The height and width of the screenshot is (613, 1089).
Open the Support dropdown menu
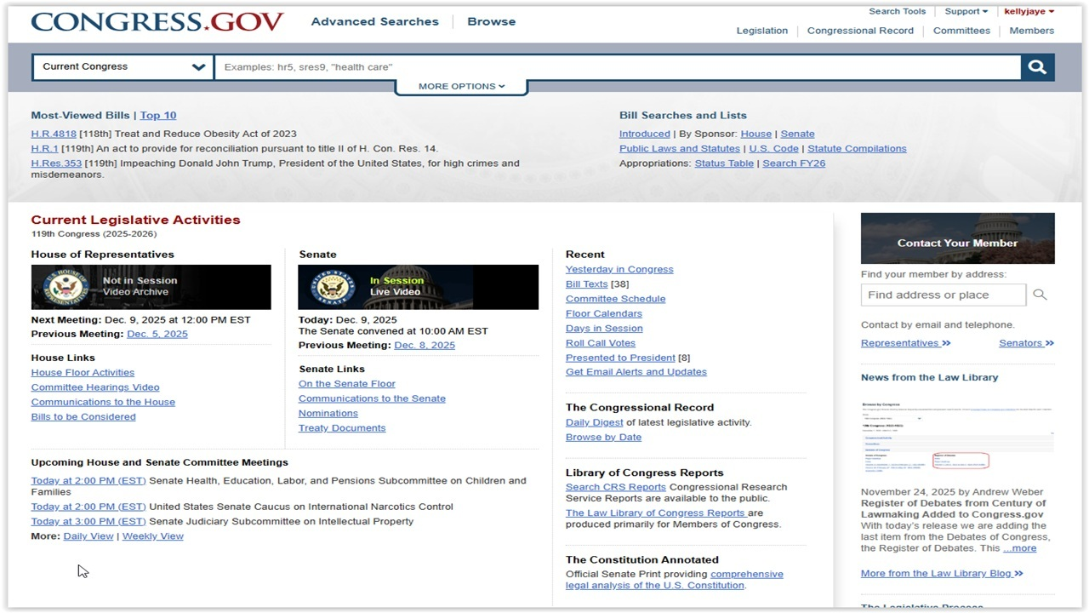(965, 11)
